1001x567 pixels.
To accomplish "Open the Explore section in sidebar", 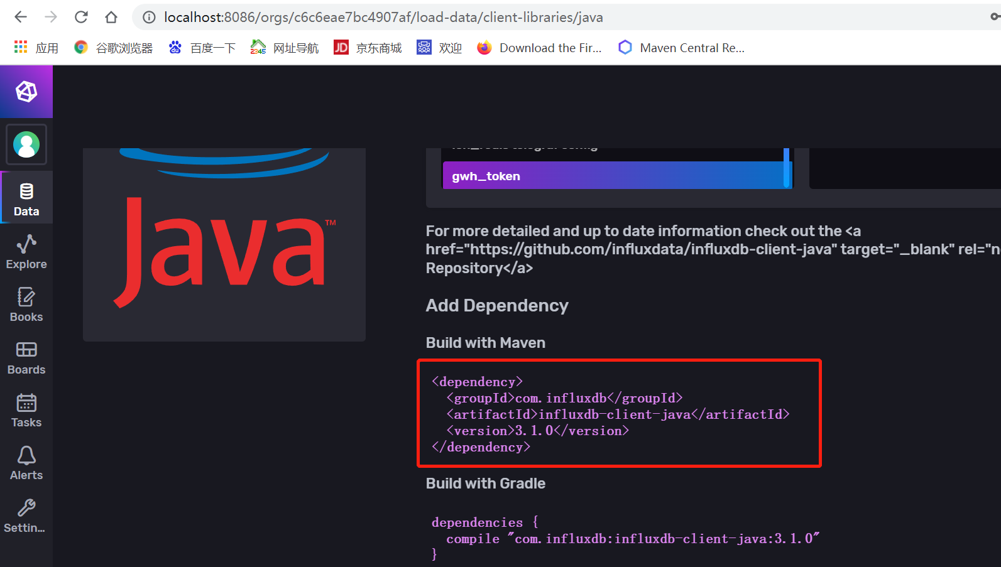I will (x=26, y=251).
